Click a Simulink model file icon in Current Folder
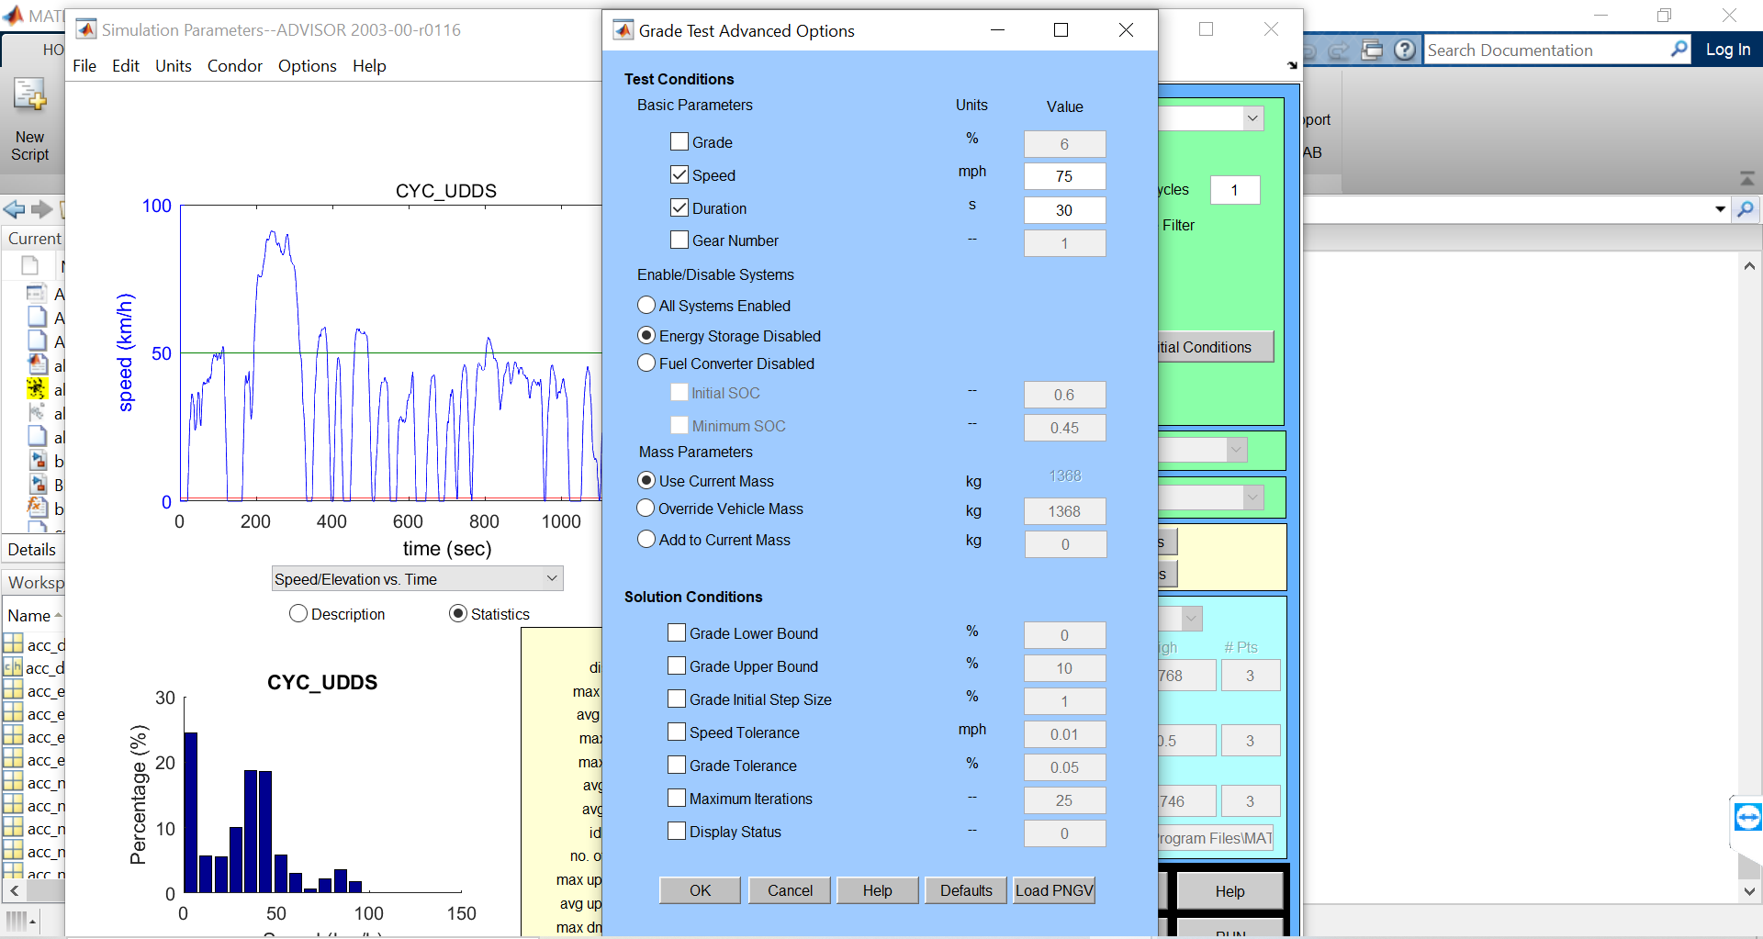 click(38, 462)
